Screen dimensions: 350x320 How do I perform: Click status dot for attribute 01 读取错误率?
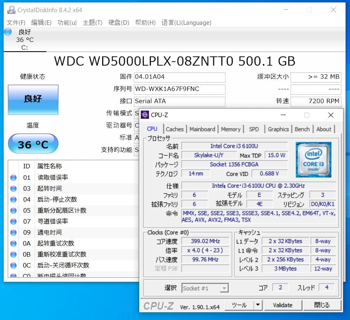click(13, 178)
